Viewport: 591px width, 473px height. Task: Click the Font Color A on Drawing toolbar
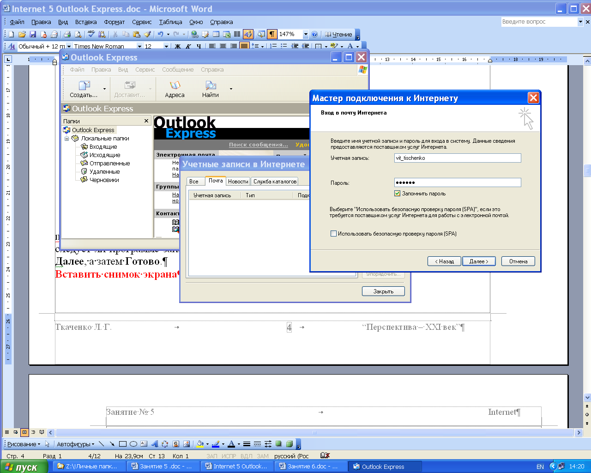(231, 444)
